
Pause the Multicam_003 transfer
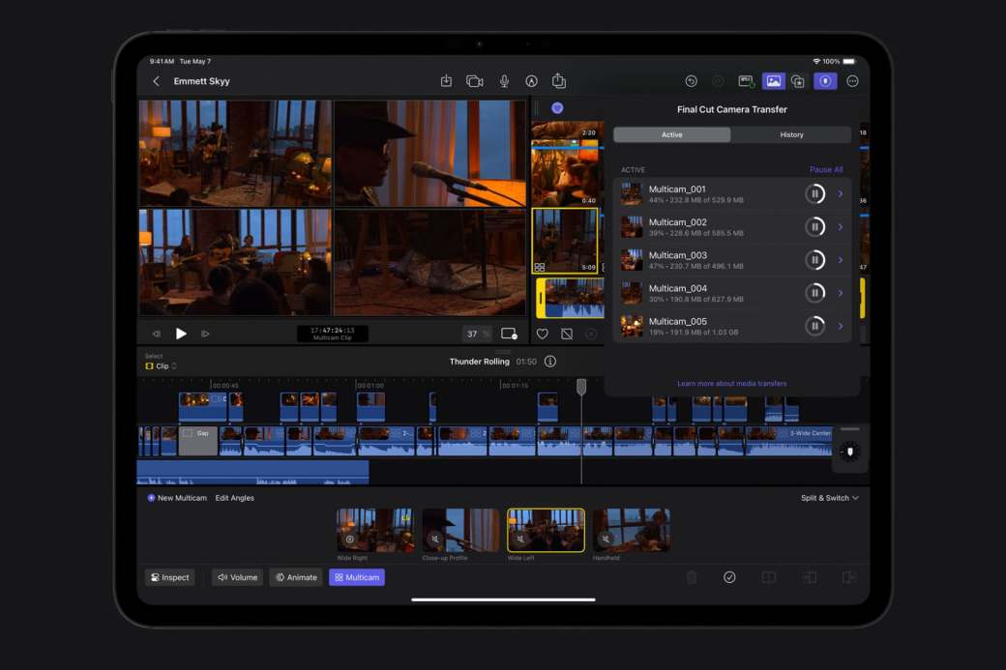pyautogui.click(x=814, y=260)
